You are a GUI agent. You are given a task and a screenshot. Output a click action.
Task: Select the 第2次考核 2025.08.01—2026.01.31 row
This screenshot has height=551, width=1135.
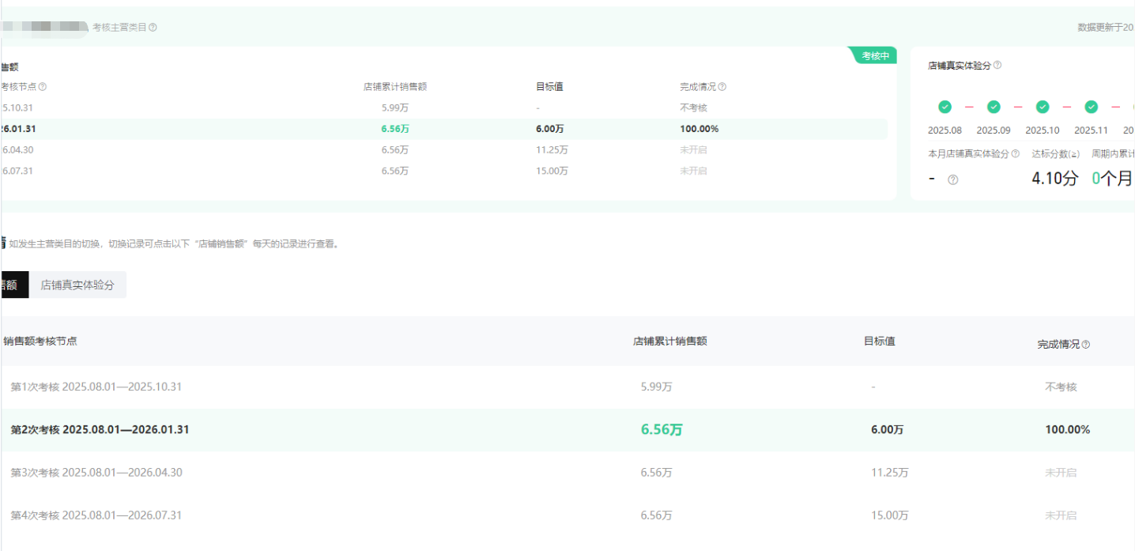tap(100, 429)
